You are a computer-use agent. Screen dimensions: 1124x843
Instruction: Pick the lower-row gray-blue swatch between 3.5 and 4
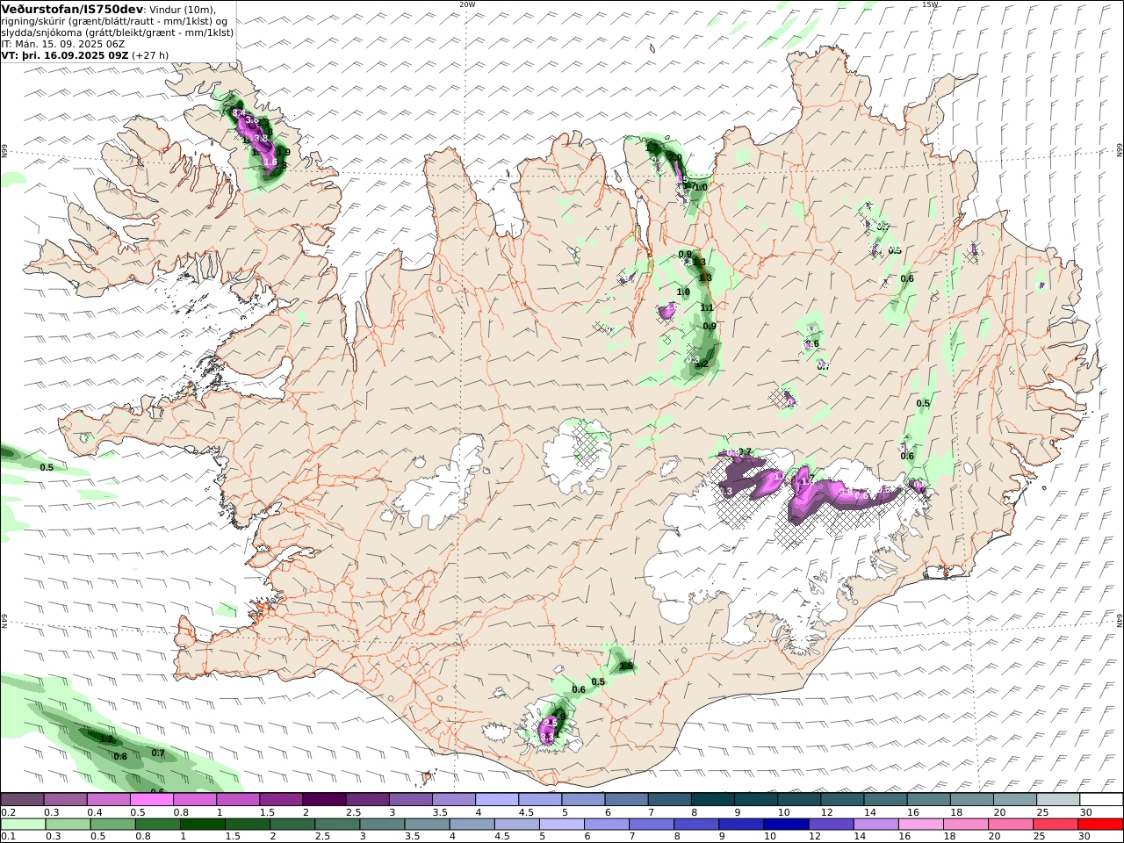tap(428, 825)
